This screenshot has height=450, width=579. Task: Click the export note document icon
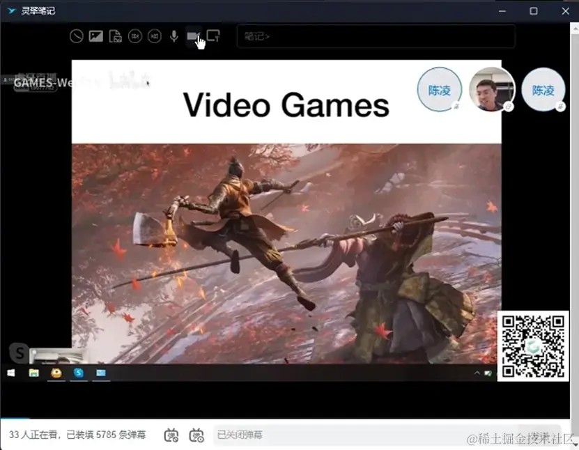(114, 36)
